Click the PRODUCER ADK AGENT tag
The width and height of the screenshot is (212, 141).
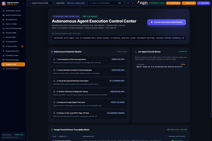(118, 59)
